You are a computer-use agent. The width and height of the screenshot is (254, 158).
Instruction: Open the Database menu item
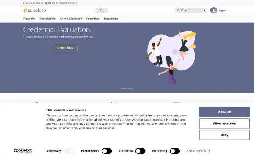tap(111, 19)
